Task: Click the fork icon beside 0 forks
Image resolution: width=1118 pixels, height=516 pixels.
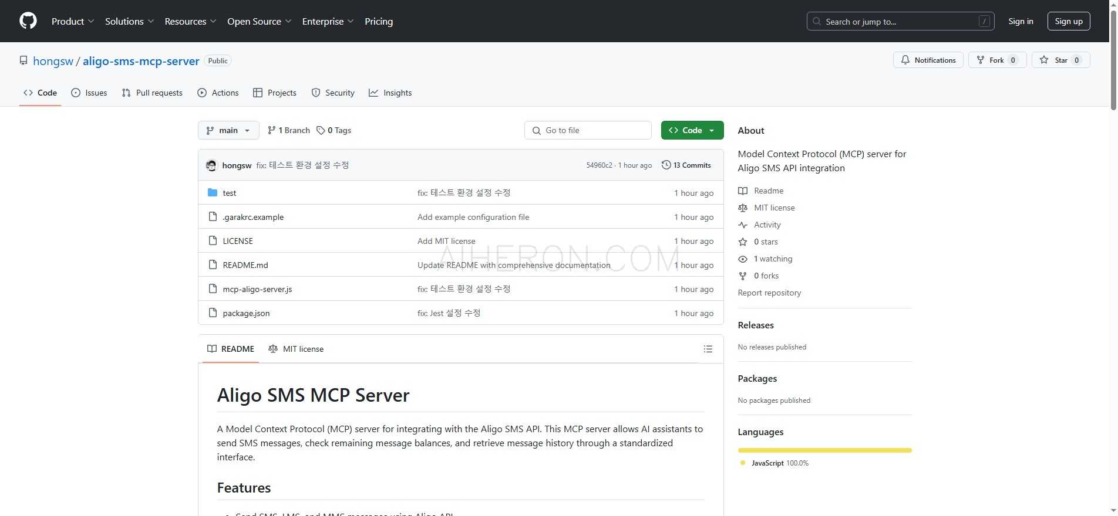Action: 743,276
